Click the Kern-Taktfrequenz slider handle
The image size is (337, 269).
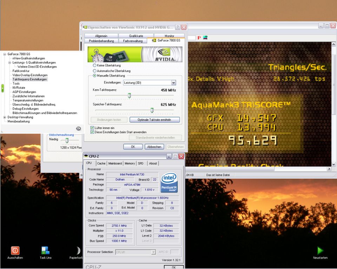click(x=129, y=96)
